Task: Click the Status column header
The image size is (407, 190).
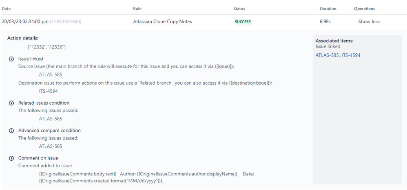Action: point(239,9)
